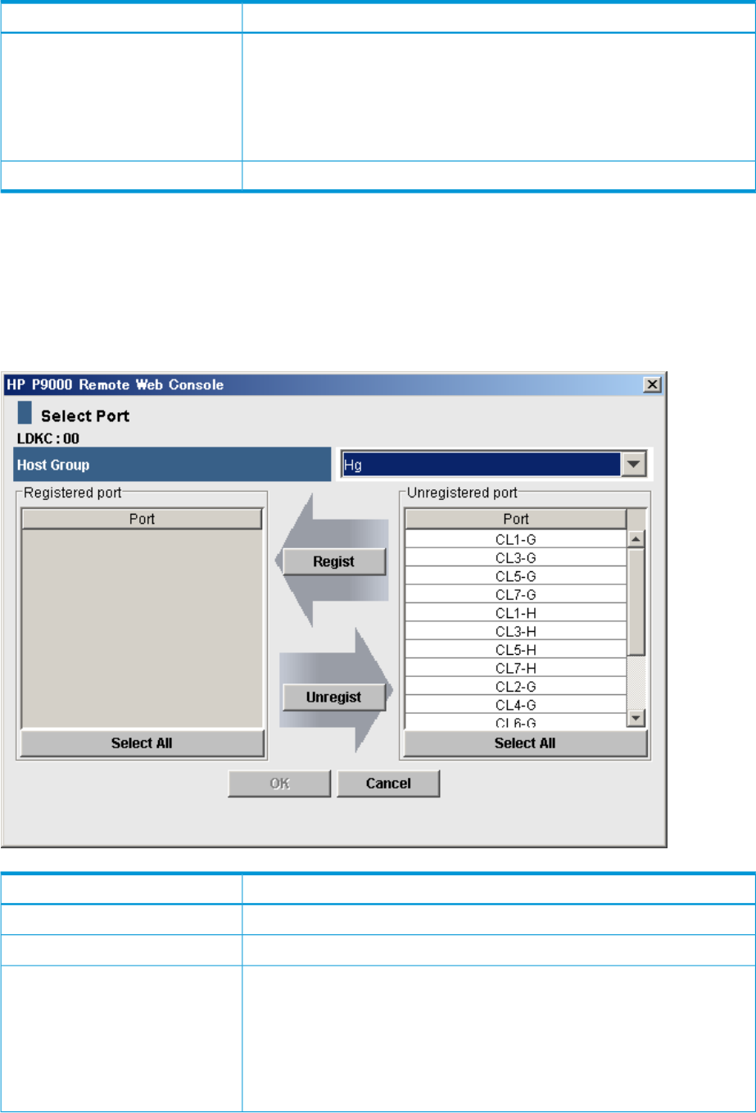The image size is (756, 1113).
Task: Select port CL2-G
Action: tap(516, 687)
